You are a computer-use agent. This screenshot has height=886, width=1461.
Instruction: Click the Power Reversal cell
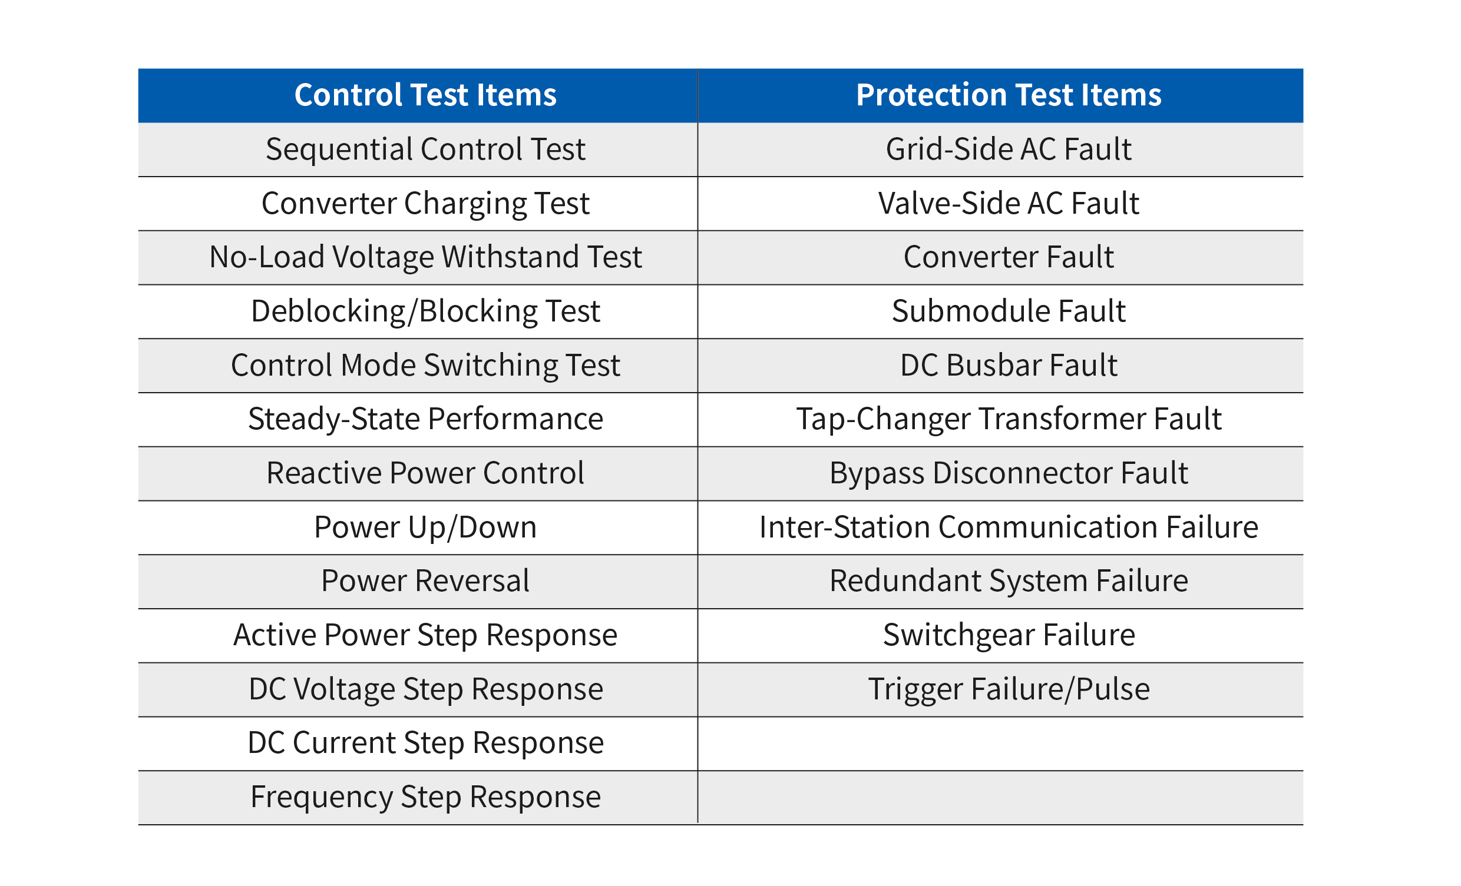(425, 581)
